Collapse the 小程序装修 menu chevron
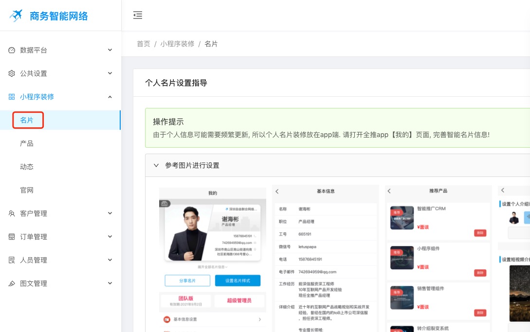530x332 pixels. 110,97
